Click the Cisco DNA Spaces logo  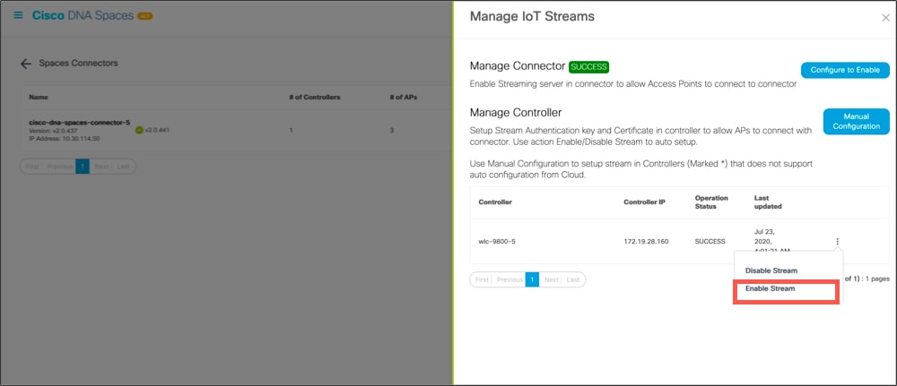(83, 15)
